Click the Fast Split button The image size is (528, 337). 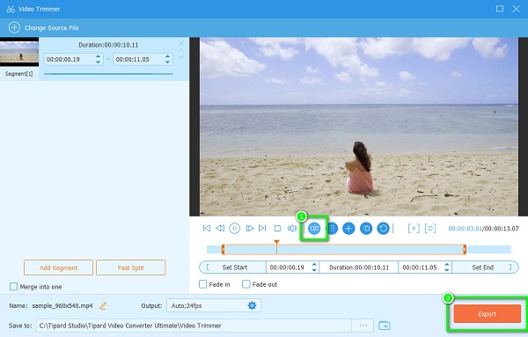coord(130,267)
